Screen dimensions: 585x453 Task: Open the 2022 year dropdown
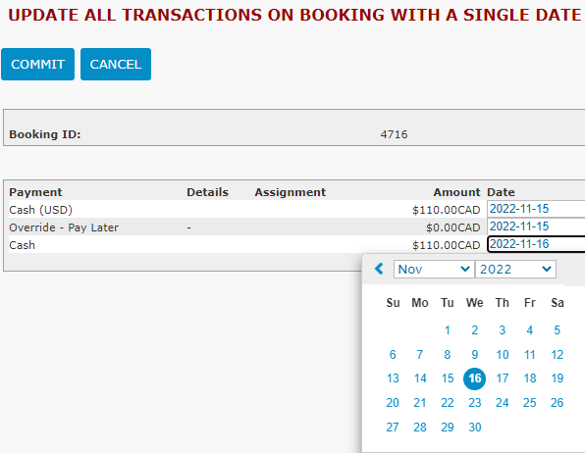[x=515, y=270]
